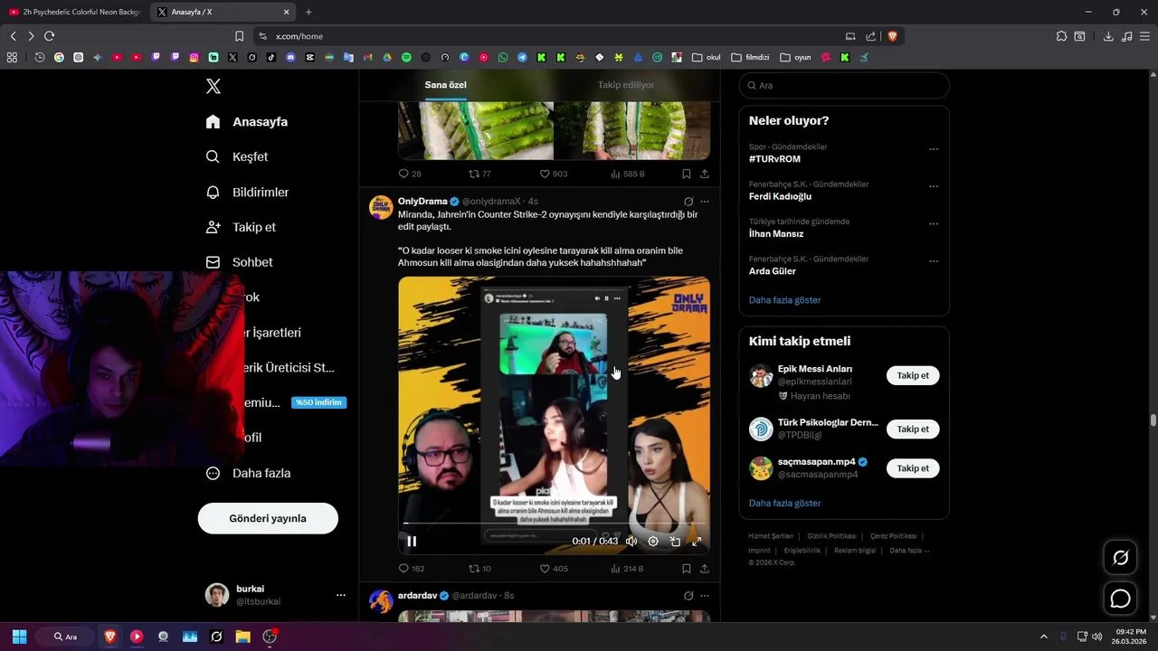The height and width of the screenshot is (651, 1158).
Task: Follow saçmasapan.mp4 account
Action: point(913,468)
